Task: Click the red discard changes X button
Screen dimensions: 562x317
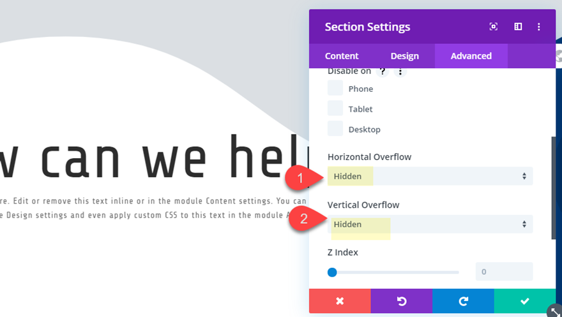Action: coord(340,301)
